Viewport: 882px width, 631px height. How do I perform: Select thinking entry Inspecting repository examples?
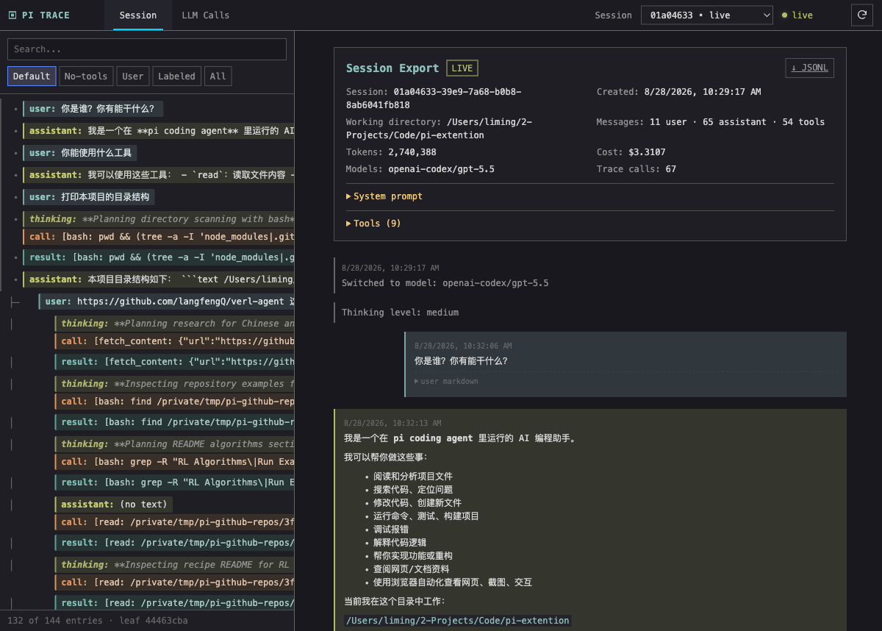coord(174,384)
